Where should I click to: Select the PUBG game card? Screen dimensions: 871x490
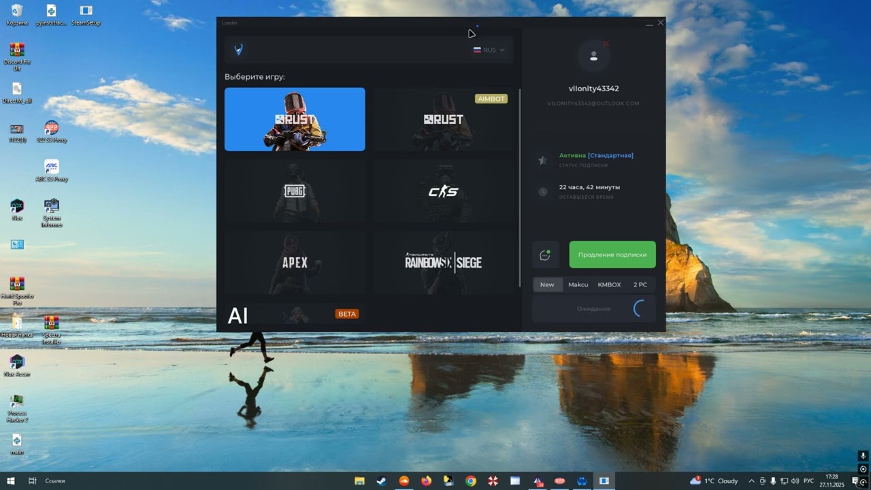click(295, 191)
